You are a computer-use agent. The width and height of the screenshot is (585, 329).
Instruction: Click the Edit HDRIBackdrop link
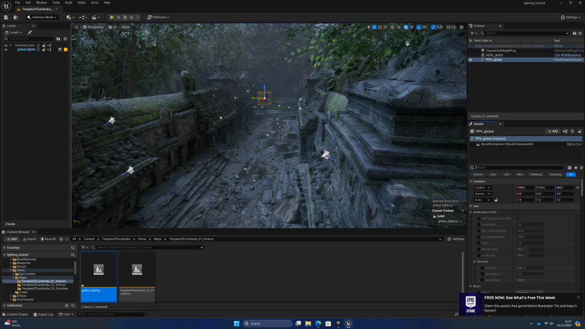click(567, 55)
